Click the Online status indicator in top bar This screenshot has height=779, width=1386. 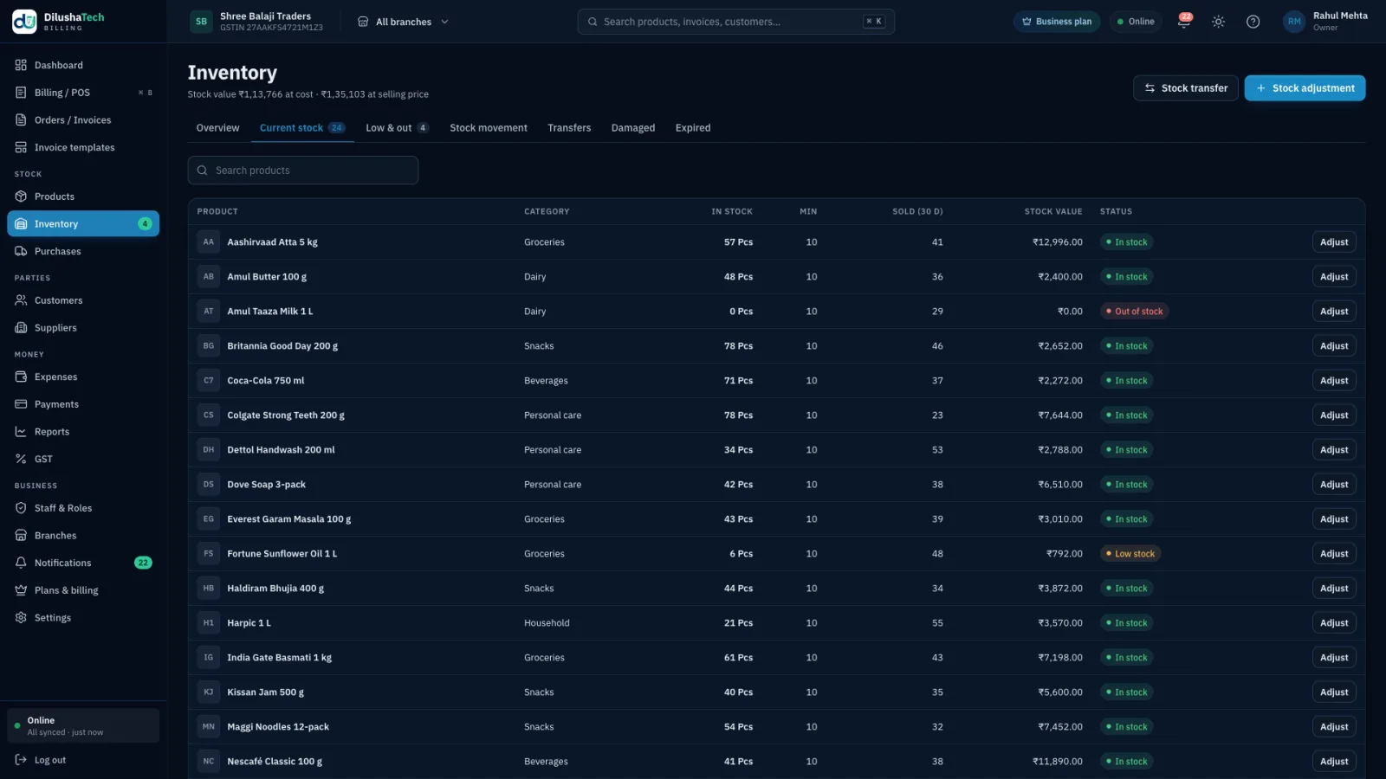pyautogui.click(x=1136, y=22)
